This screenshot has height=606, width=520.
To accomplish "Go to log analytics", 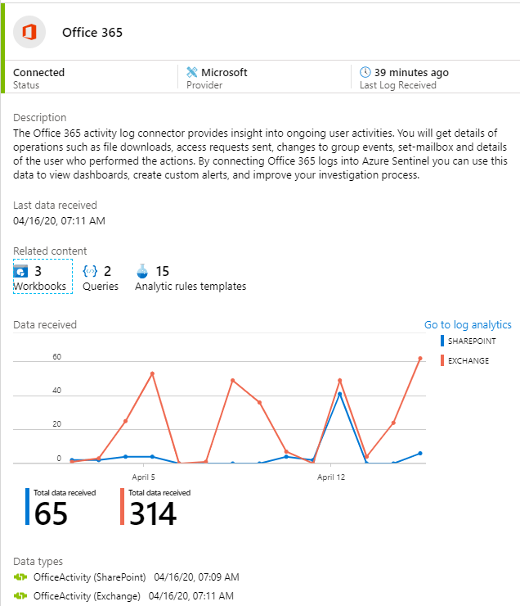I will 468,325.
